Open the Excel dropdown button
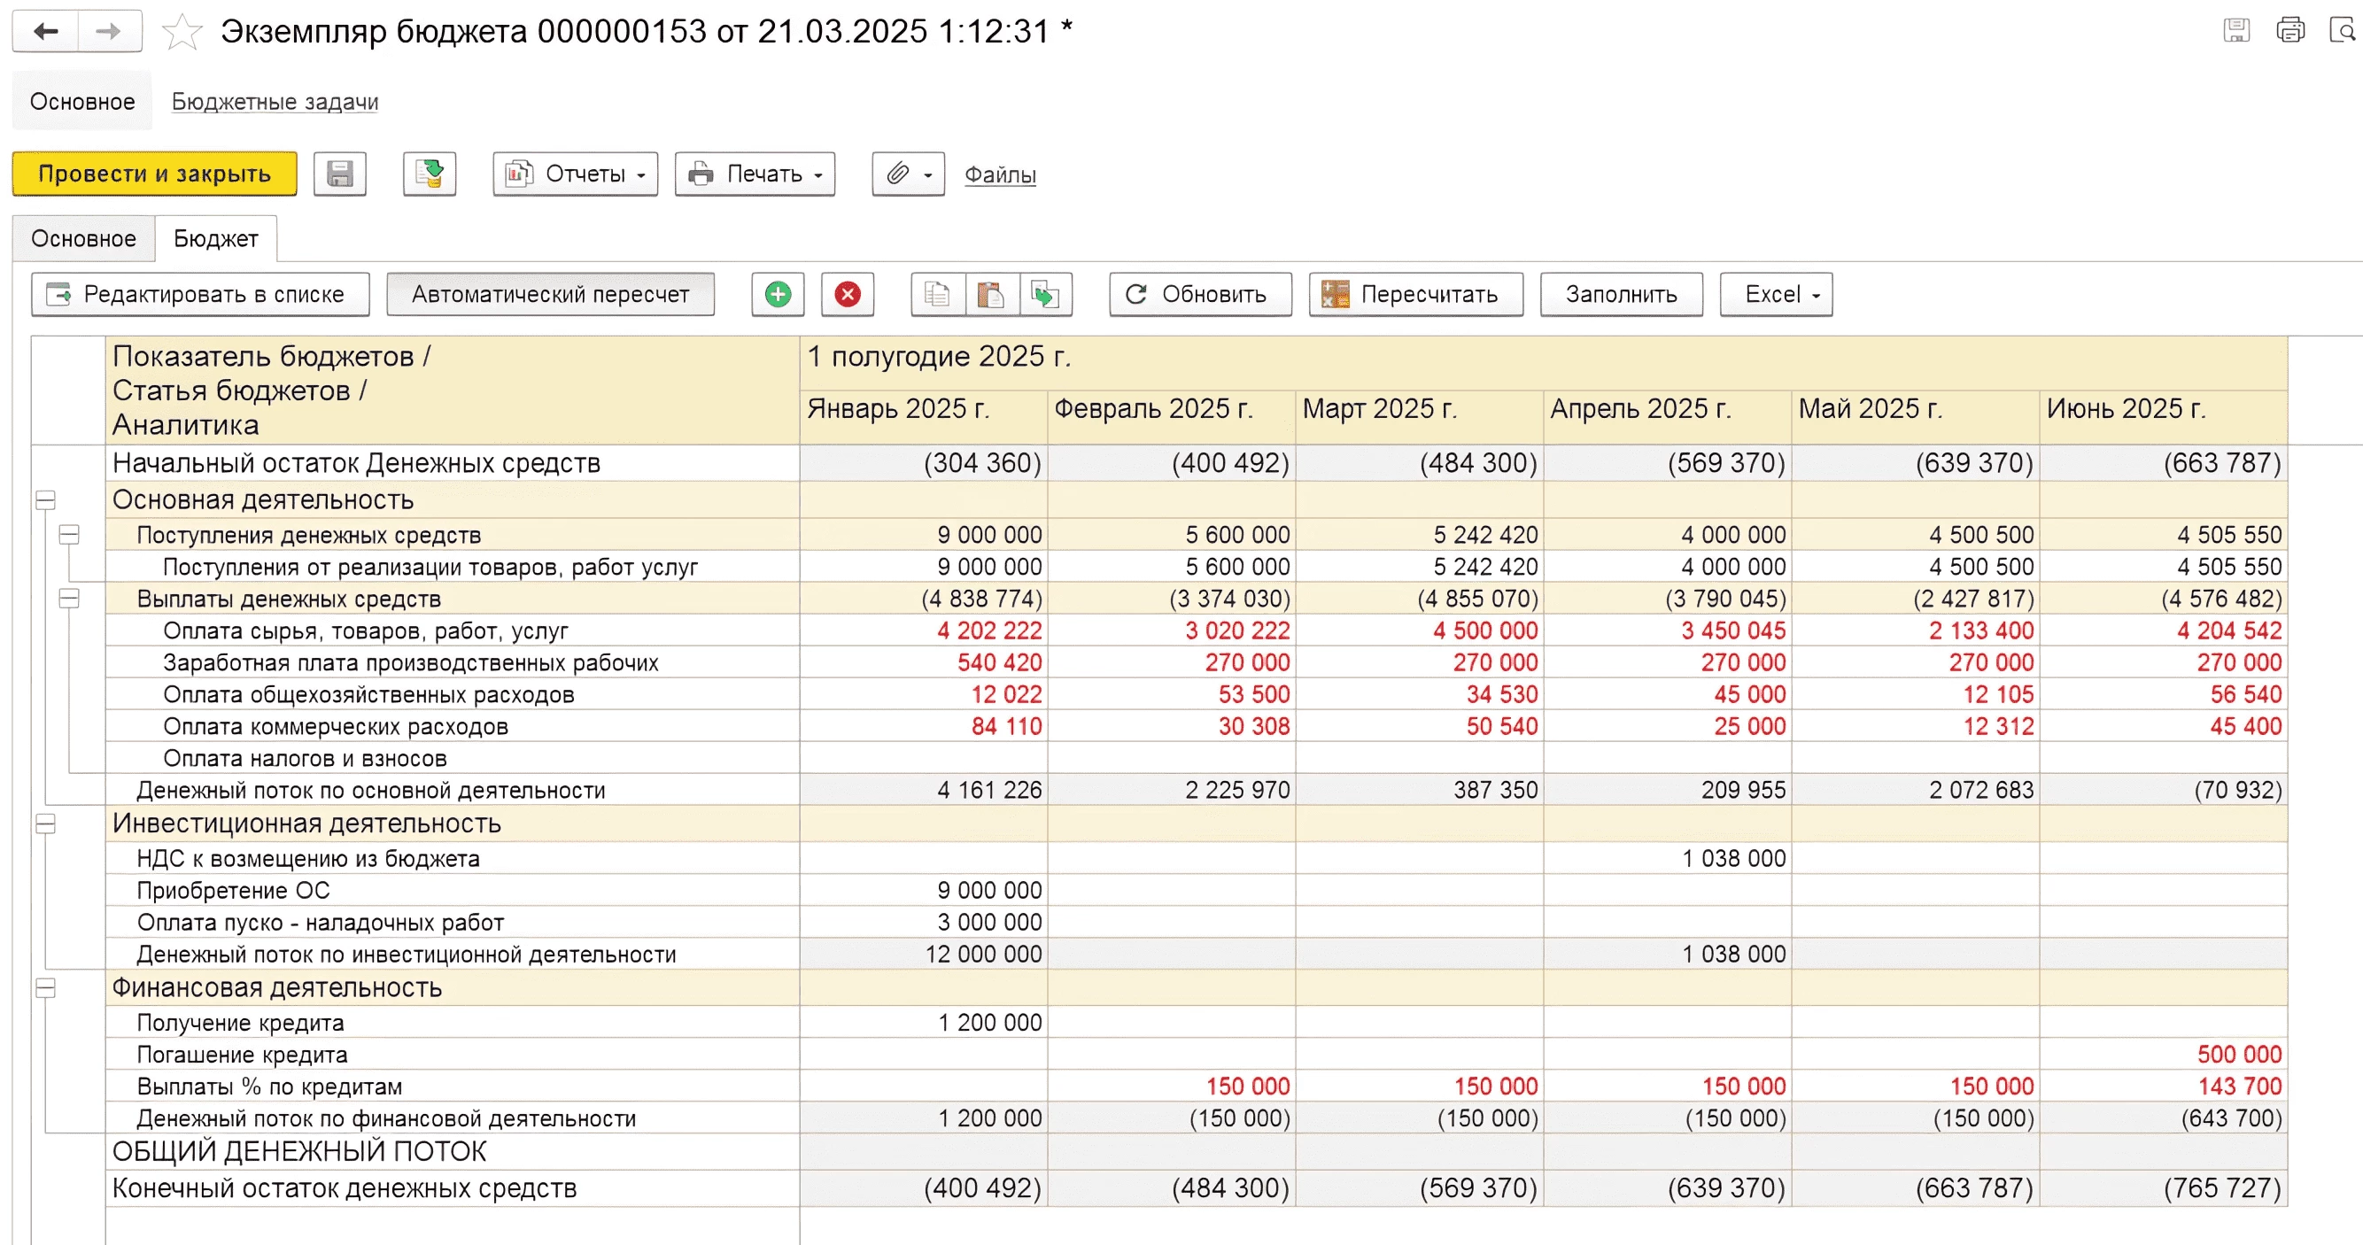Image resolution: width=2363 pixels, height=1245 pixels. (x=1775, y=294)
